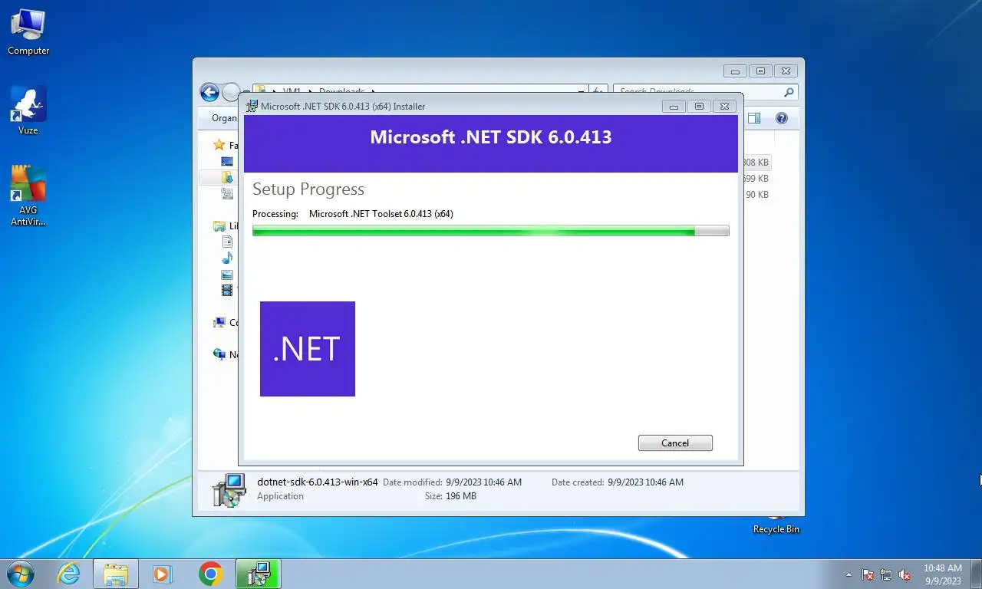Select the Downloads folder icon in sidebar
This screenshot has width=982, height=589.
pyautogui.click(x=227, y=177)
